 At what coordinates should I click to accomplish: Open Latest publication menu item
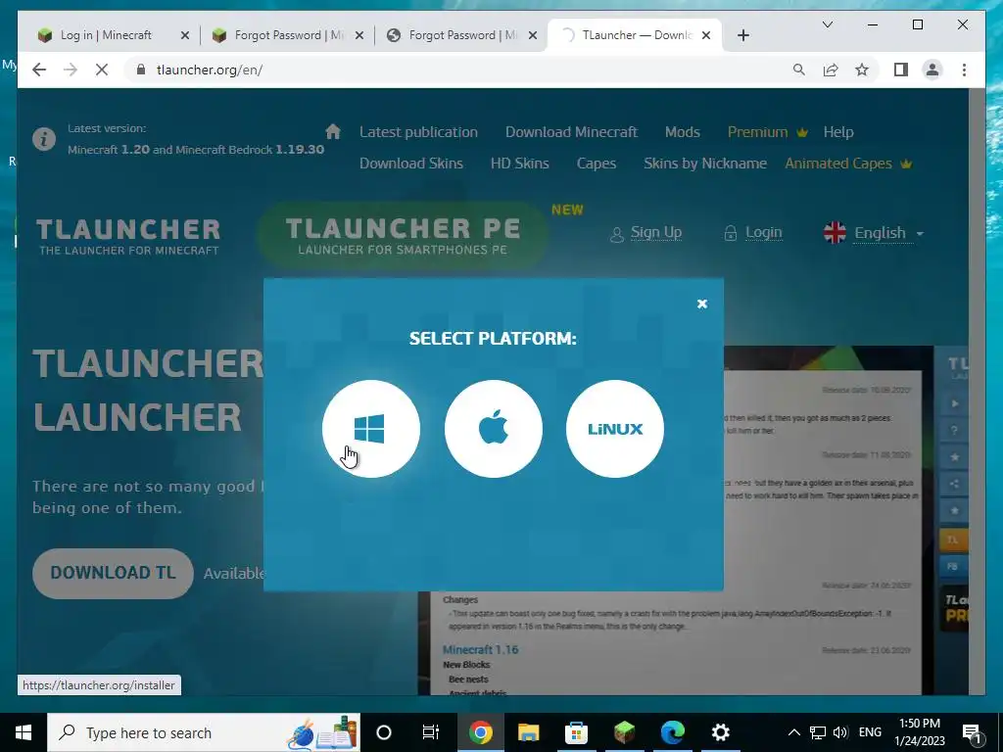(x=418, y=132)
